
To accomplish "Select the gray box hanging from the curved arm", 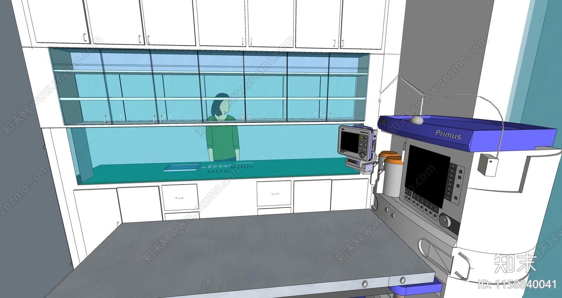I will (x=488, y=164).
